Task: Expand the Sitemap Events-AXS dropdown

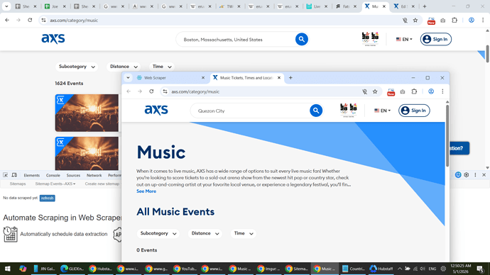Action: pyautogui.click(x=55, y=184)
